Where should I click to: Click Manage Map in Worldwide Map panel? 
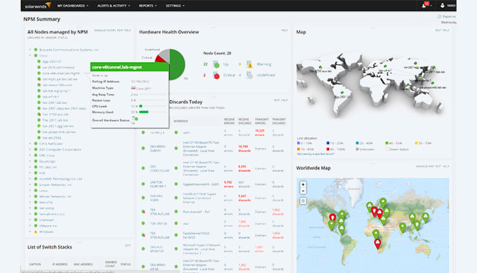[425, 167]
